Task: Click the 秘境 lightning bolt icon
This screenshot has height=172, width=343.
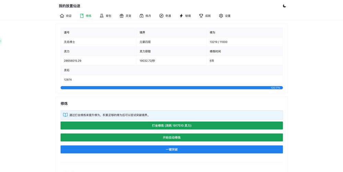Action: pyautogui.click(x=181, y=16)
